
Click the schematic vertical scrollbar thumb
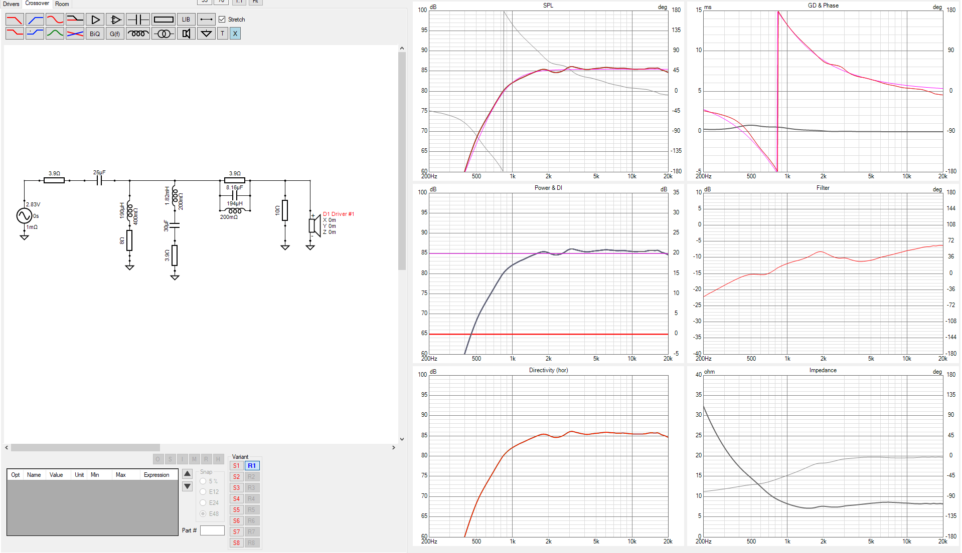pos(402,160)
